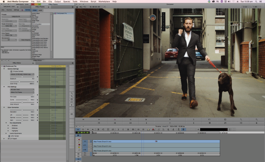This screenshot has width=265, height=162.
Task: Click the effect icon on the V1 clip
Action: pos(156,141)
